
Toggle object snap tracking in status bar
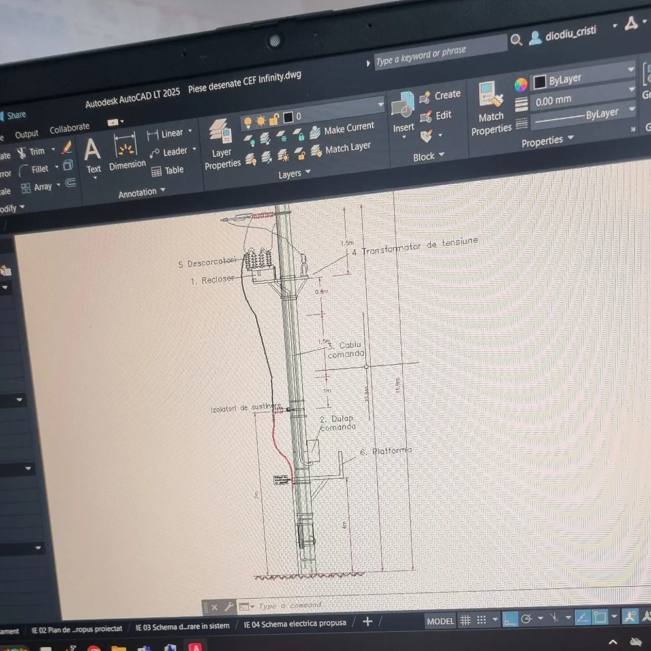coord(583,617)
